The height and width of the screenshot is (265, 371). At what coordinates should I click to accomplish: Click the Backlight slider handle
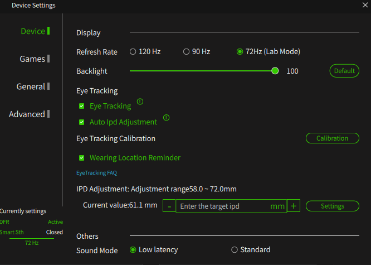coord(275,71)
